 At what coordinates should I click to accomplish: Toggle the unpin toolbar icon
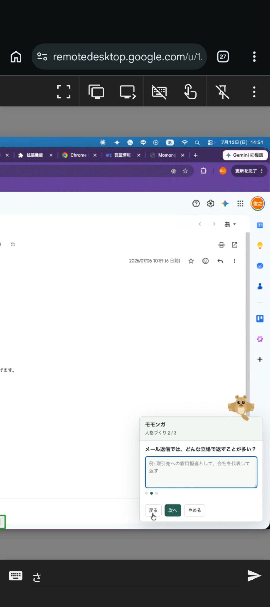pyautogui.click(x=222, y=92)
